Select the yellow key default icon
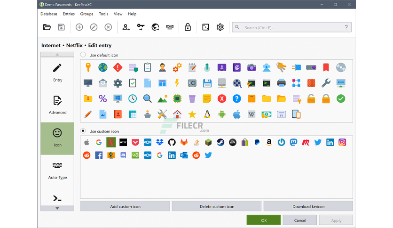The width and height of the screenshot is (393, 228). pyautogui.click(x=88, y=67)
